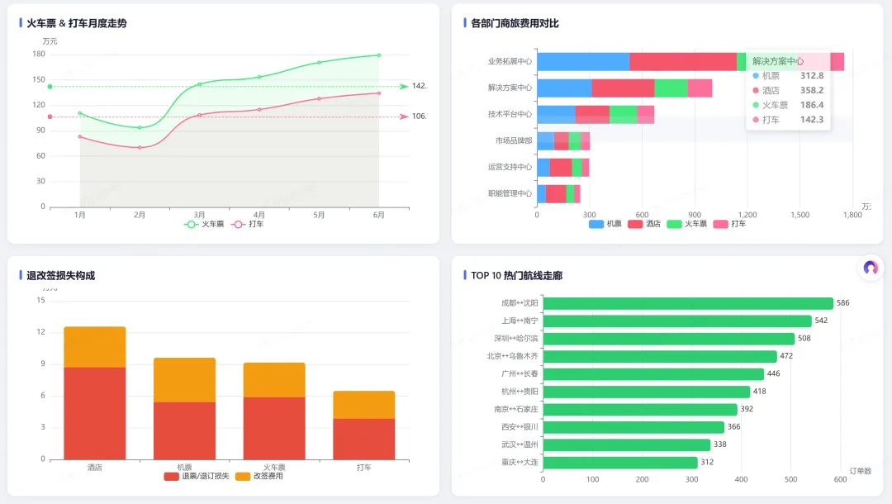Viewport: 892px width, 504px height.
Task: Click the 542 value label
Action: point(821,321)
